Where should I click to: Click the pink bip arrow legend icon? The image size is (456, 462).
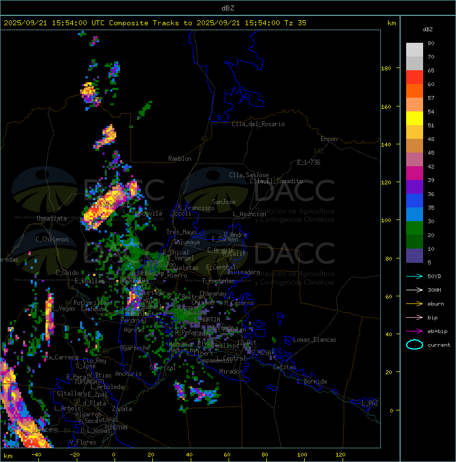(x=414, y=317)
